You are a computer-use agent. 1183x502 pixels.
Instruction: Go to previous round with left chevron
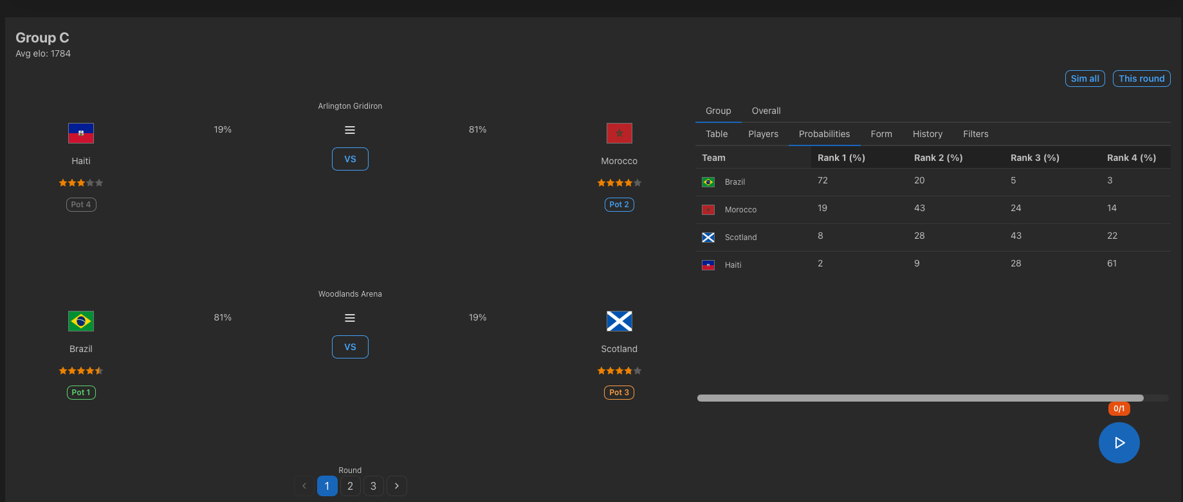point(304,486)
